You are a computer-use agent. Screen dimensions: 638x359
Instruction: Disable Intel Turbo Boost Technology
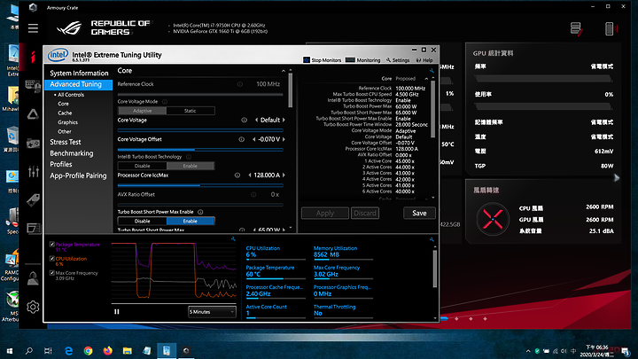(x=142, y=166)
